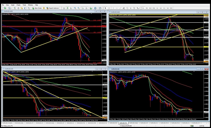Select the trendline drawing tool
Screen dimensions: 211x128
pyautogui.click(x=120, y=8)
